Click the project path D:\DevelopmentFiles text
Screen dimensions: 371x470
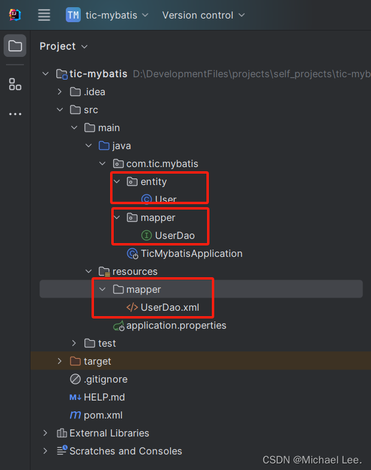pos(252,74)
